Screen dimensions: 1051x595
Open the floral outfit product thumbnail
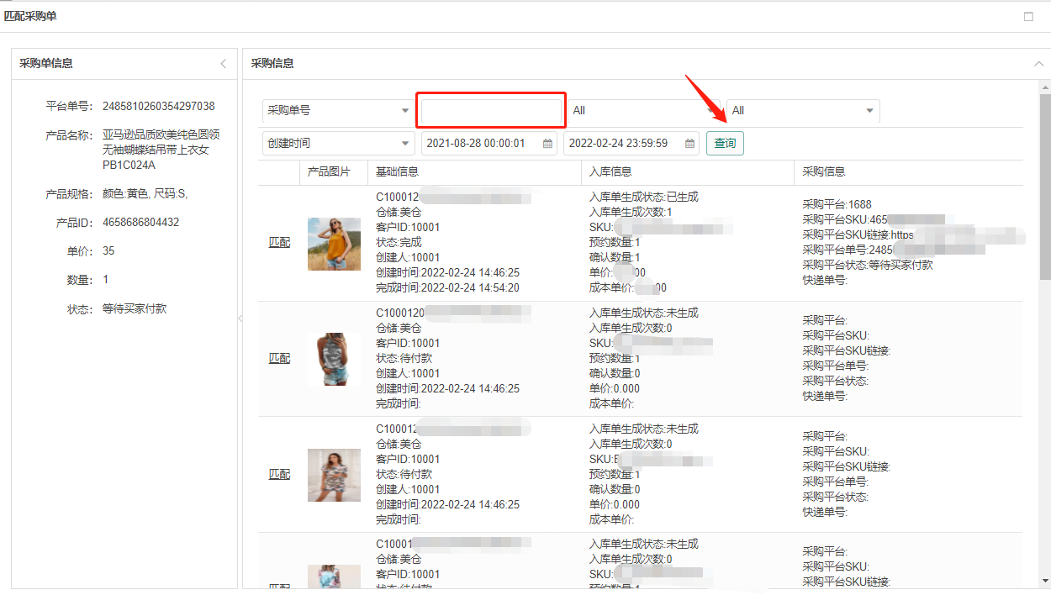tap(334, 475)
